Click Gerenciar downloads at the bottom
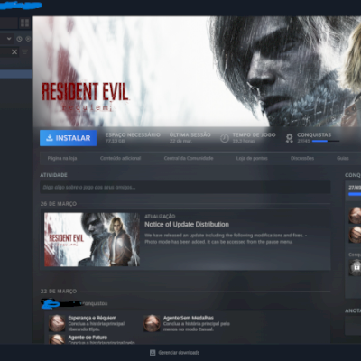 point(179,353)
